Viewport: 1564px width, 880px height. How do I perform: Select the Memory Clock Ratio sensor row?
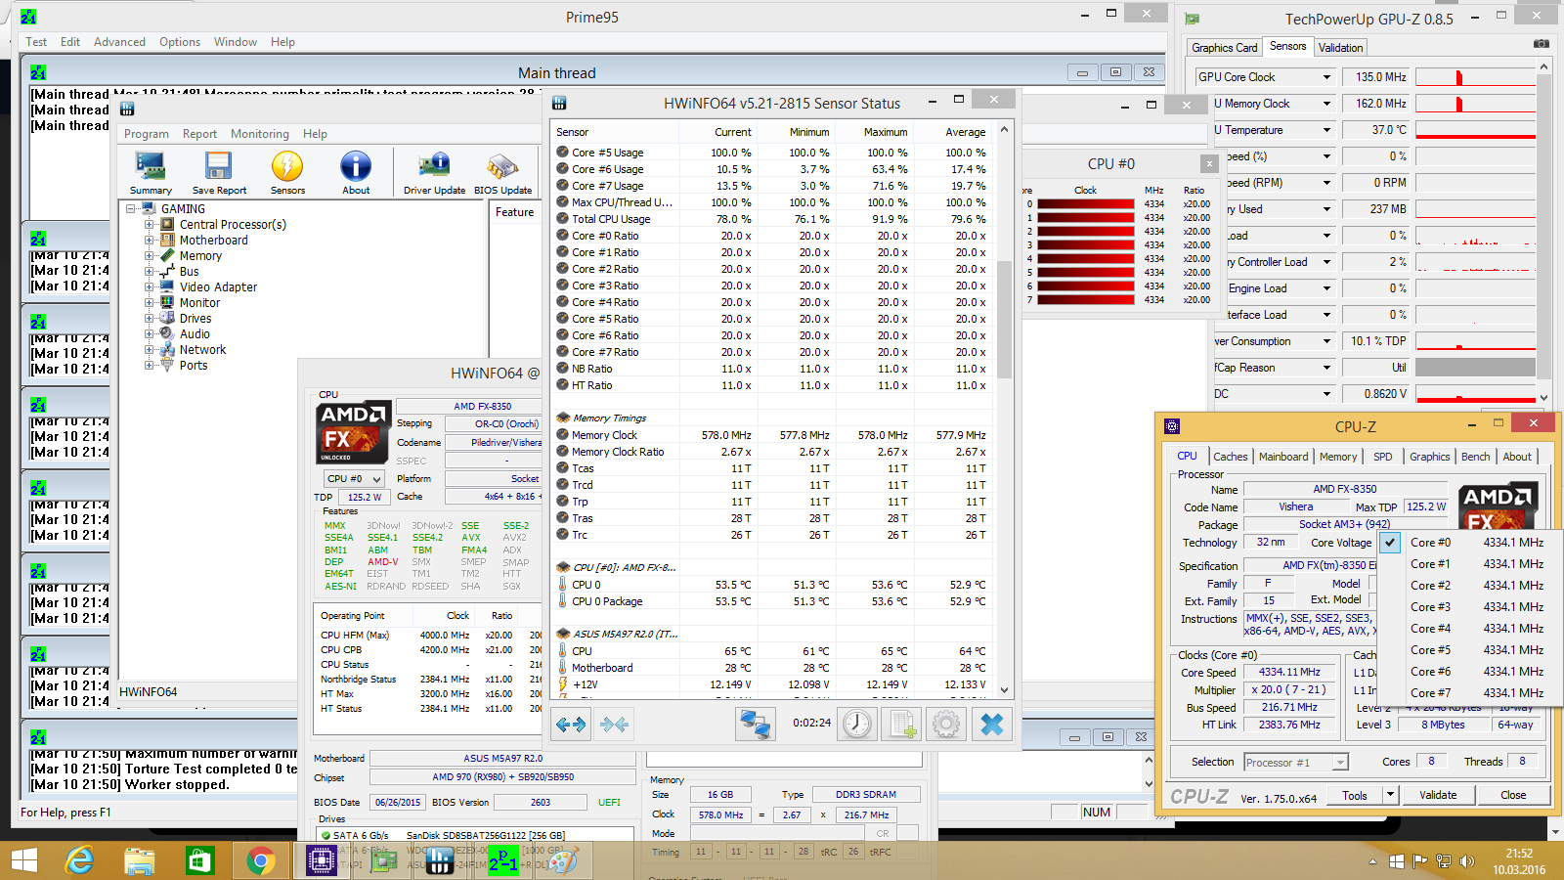click(772, 452)
